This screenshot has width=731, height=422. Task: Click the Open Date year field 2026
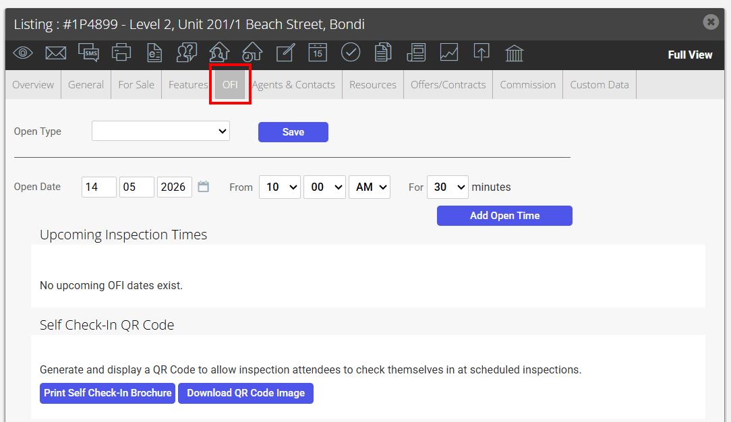coord(175,187)
